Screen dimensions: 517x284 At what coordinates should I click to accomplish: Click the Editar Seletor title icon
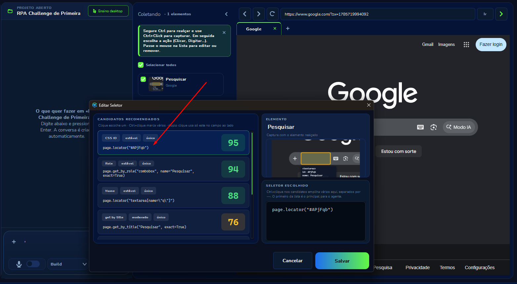(x=95, y=105)
